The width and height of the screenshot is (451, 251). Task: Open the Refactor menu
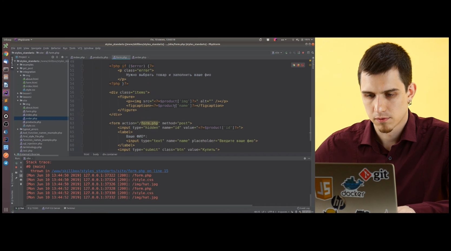click(56, 48)
